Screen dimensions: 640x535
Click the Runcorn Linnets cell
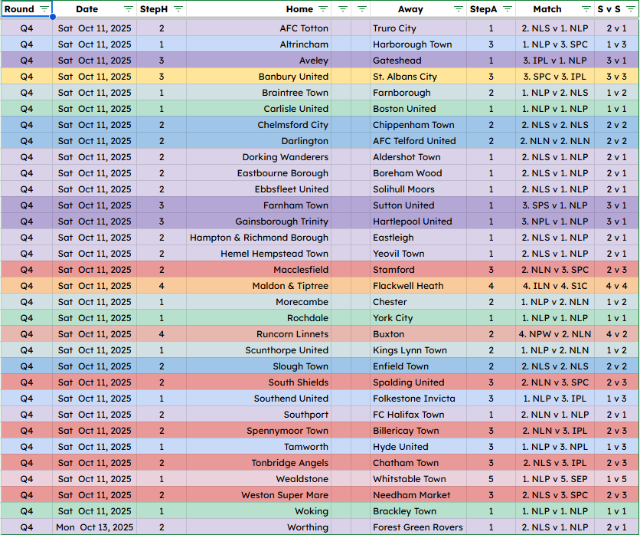click(x=259, y=334)
